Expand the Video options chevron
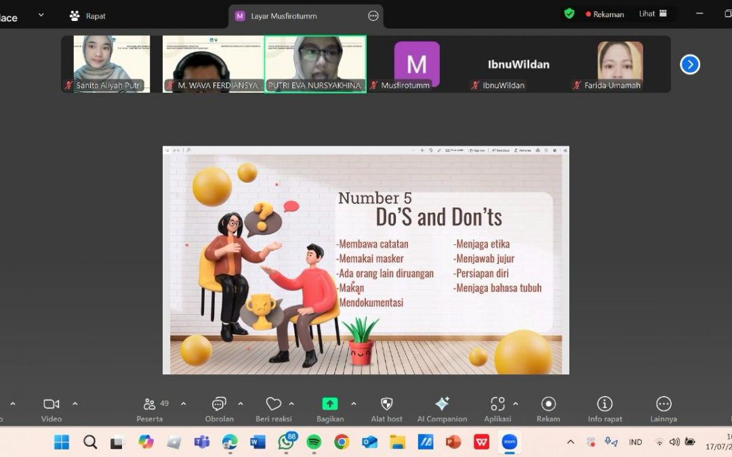 click(75, 404)
